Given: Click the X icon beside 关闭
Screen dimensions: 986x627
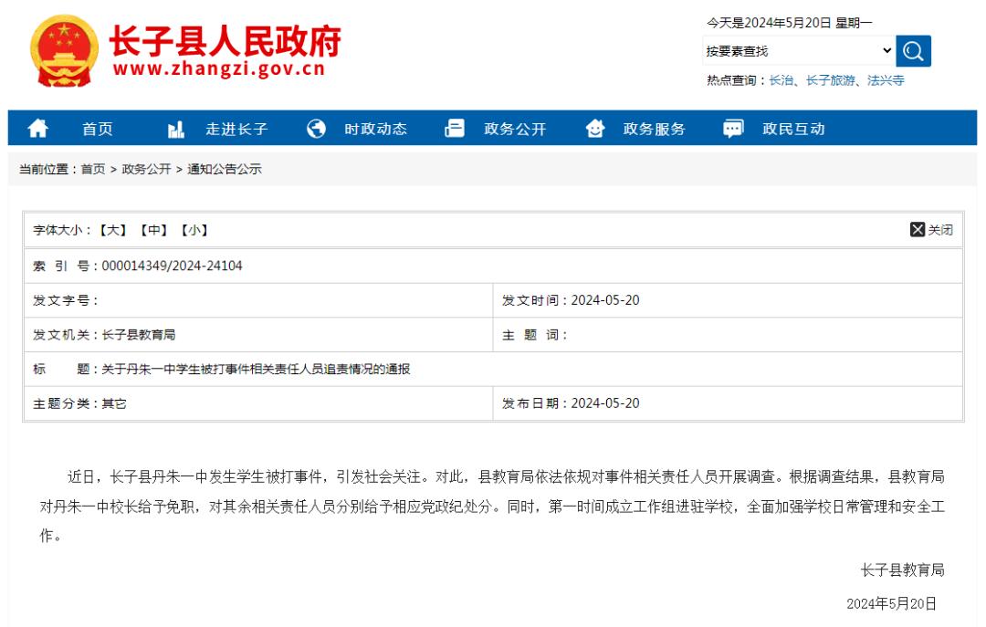Looking at the screenshot, I should click(x=918, y=230).
